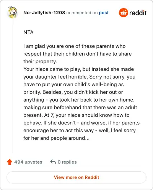
Task: Click the line starting "I am glad you are"
Action: pos(75,46)
